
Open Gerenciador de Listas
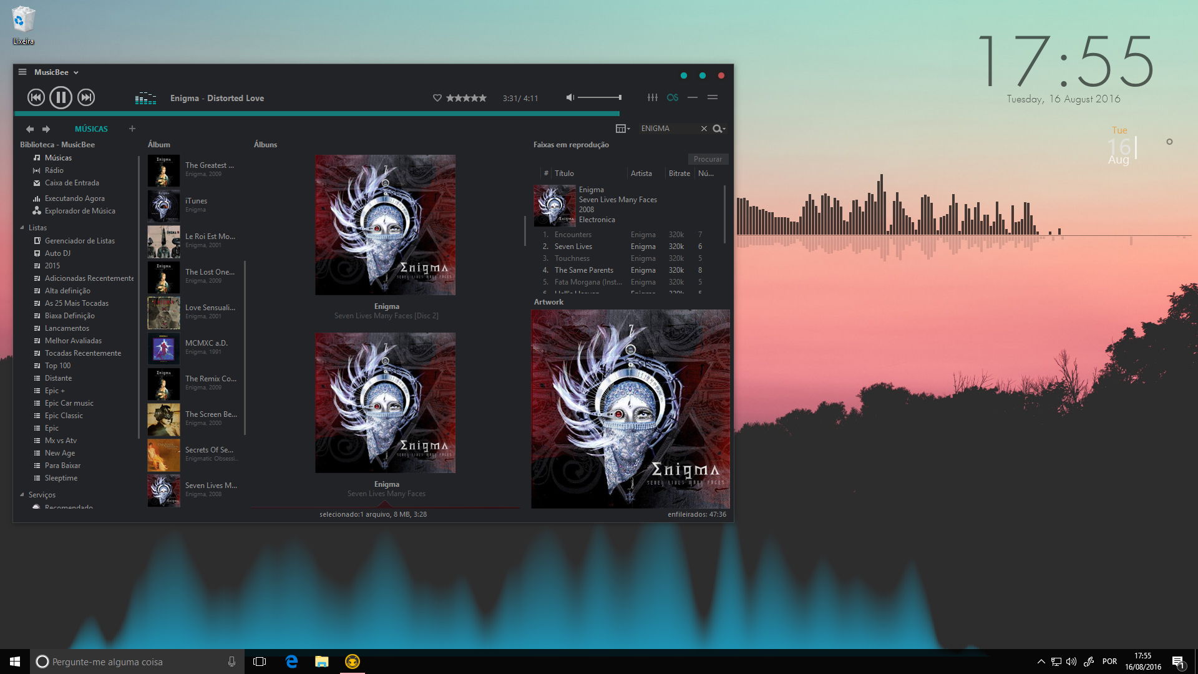[x=79, y=241]
